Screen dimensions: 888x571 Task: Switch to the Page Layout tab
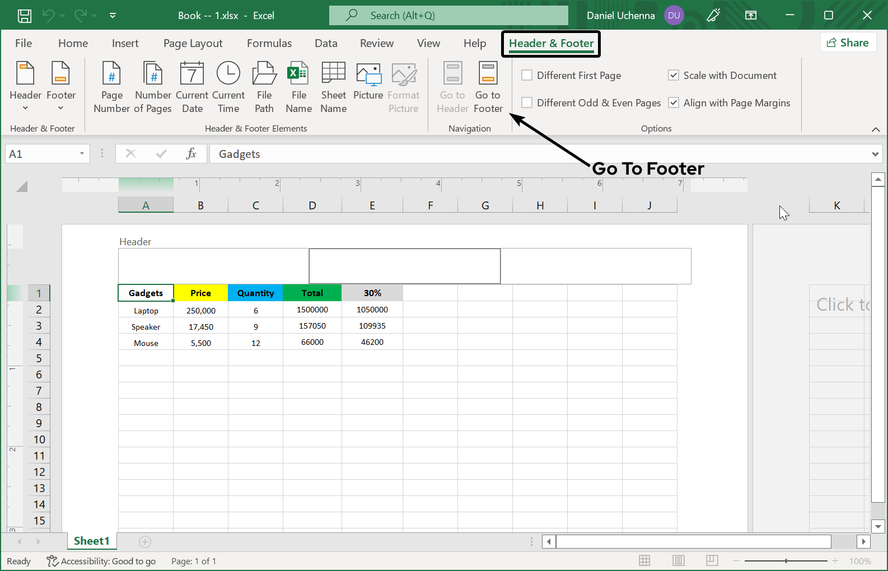[193, 44]
